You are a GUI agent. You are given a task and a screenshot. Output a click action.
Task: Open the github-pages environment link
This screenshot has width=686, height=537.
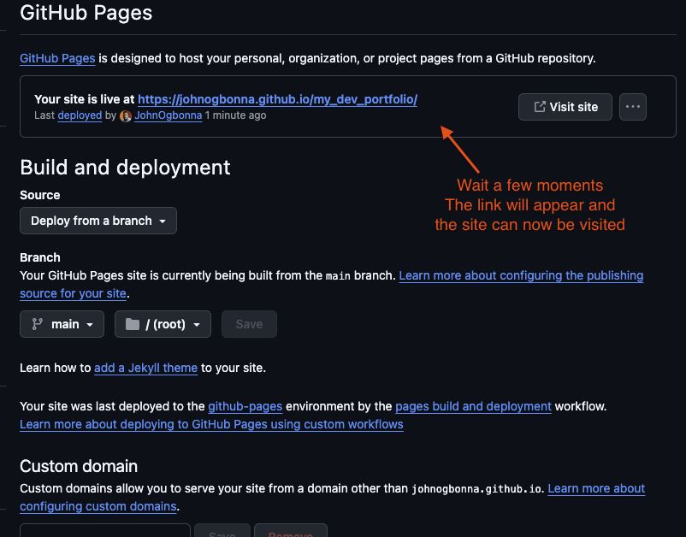click(245, 406)
